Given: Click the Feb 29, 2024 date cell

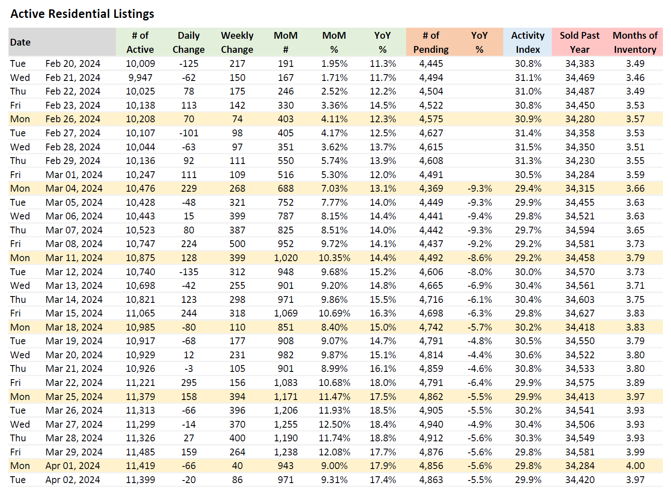Looking at the screenshot, I should [x=73, y=161].
